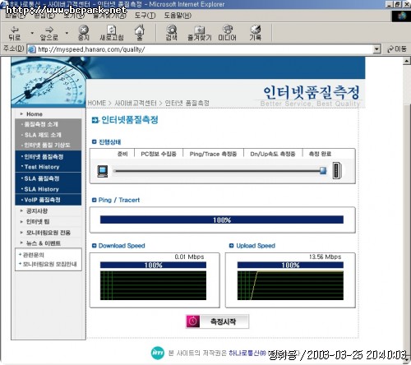Click the Ping / Tracert 100% progress bar
Screen dimensions: 411x365
[222, 219]
